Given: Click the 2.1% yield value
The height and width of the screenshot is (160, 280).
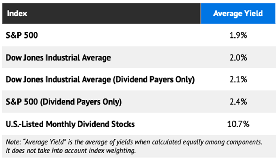Looking at the screenshot, I should click(x=238, y=79).
